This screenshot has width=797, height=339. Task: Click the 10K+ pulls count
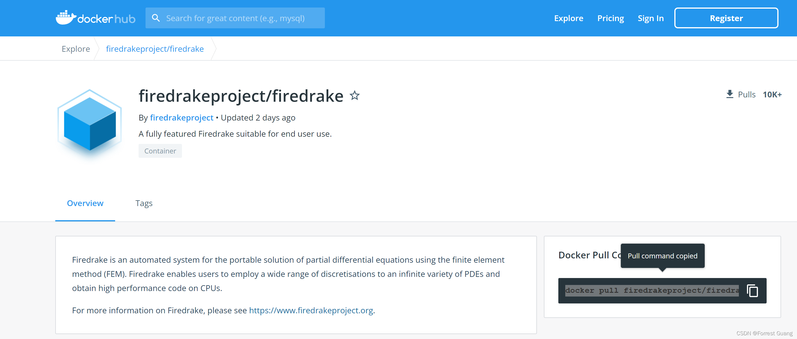(x=772, y=95)
